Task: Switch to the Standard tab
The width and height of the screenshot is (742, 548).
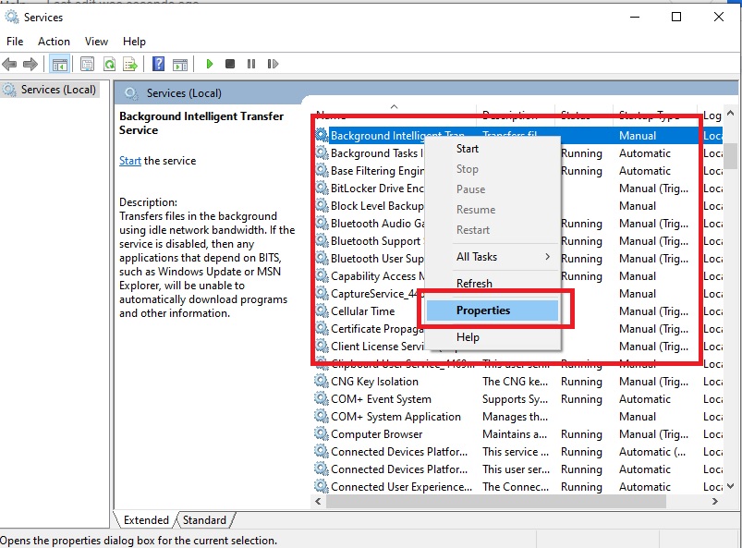Action: (x=204, y=520)
